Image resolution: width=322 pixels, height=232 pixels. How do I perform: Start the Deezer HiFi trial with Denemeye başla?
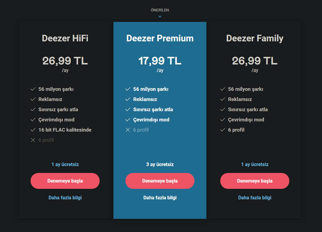(x=65, y=181)
